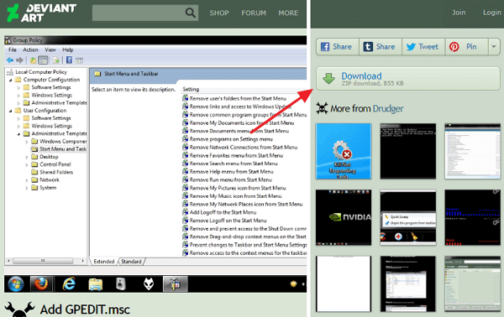504x317 pixels.
Task: Open the share options dropdown arrow
Action: click(x=494, y=47)
